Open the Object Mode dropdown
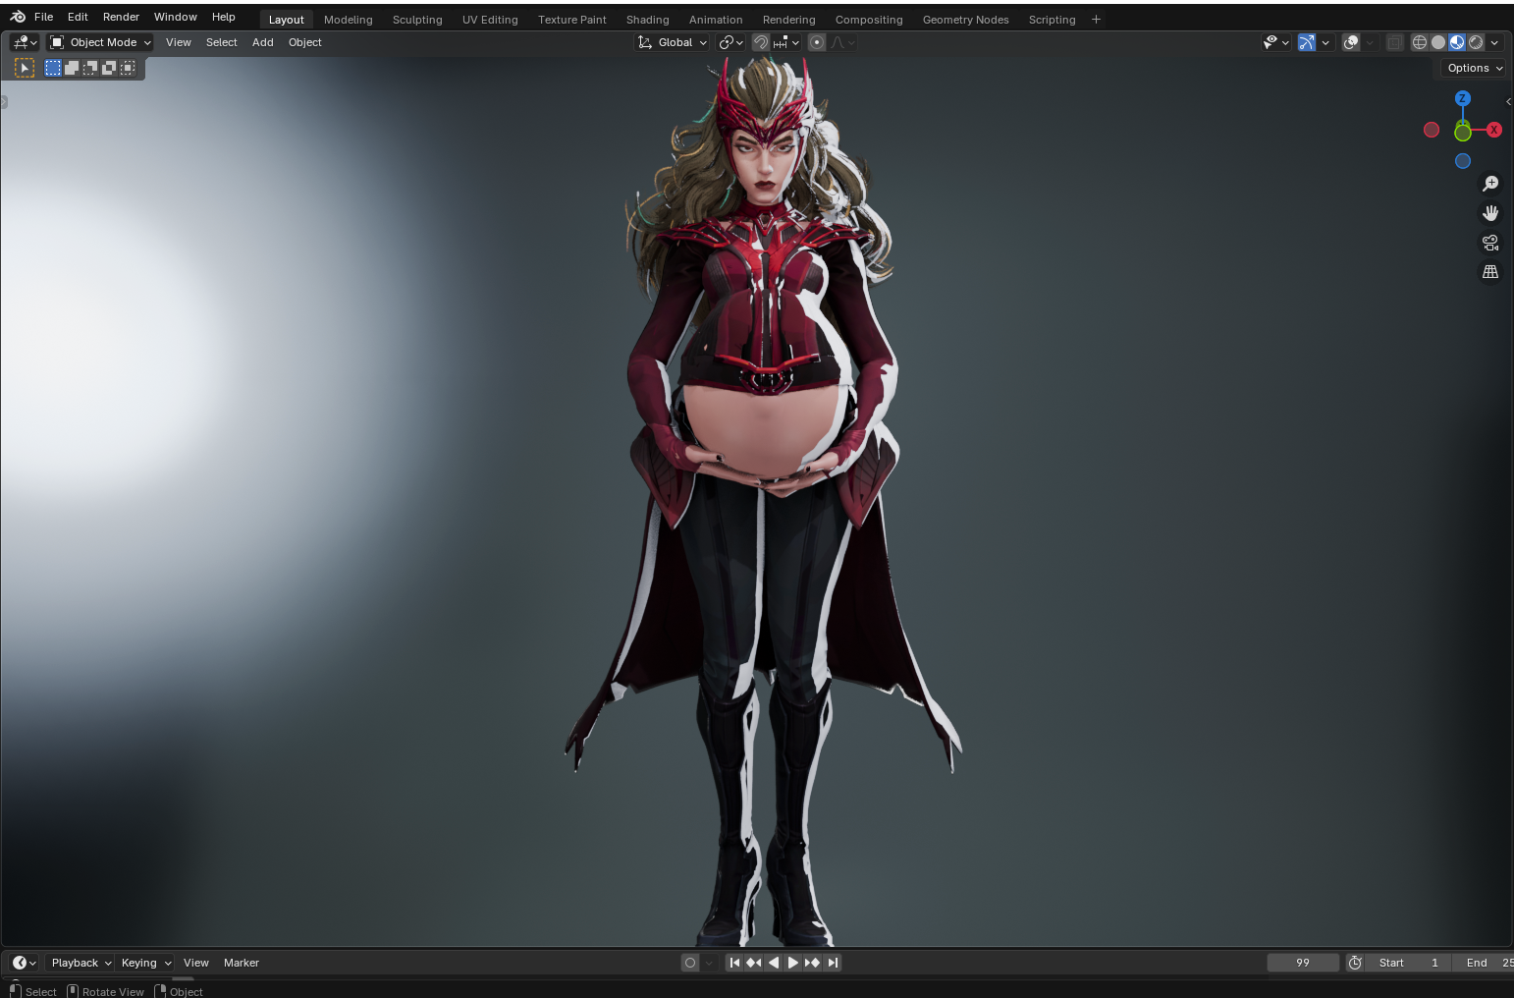The image size is (1514, 998). click(x=100, y=42)
